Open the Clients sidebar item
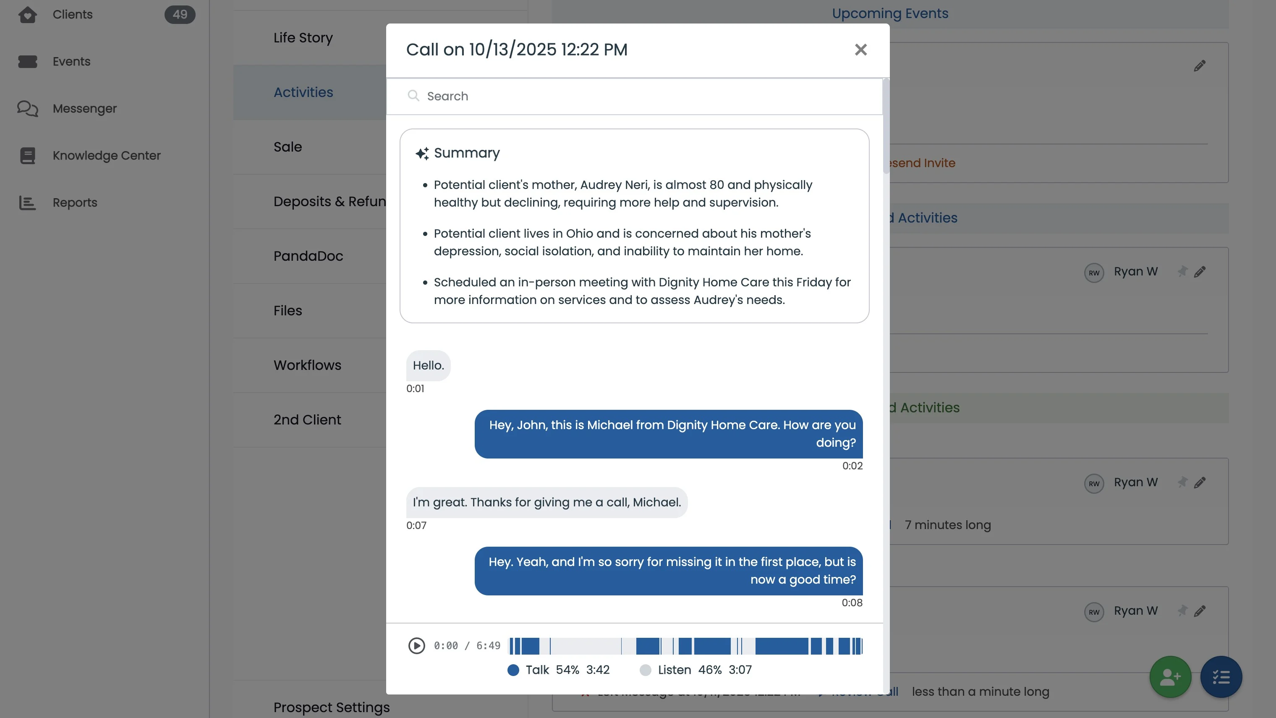This screenshot has width=1276, height=718. coord(72,14)
